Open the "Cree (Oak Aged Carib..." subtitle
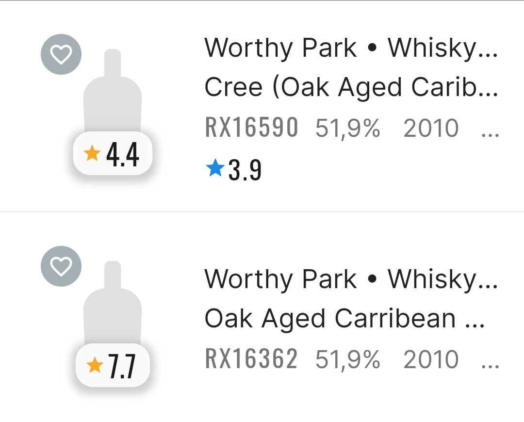The height and width of the screenshot is (422, 524). point(350,88)
